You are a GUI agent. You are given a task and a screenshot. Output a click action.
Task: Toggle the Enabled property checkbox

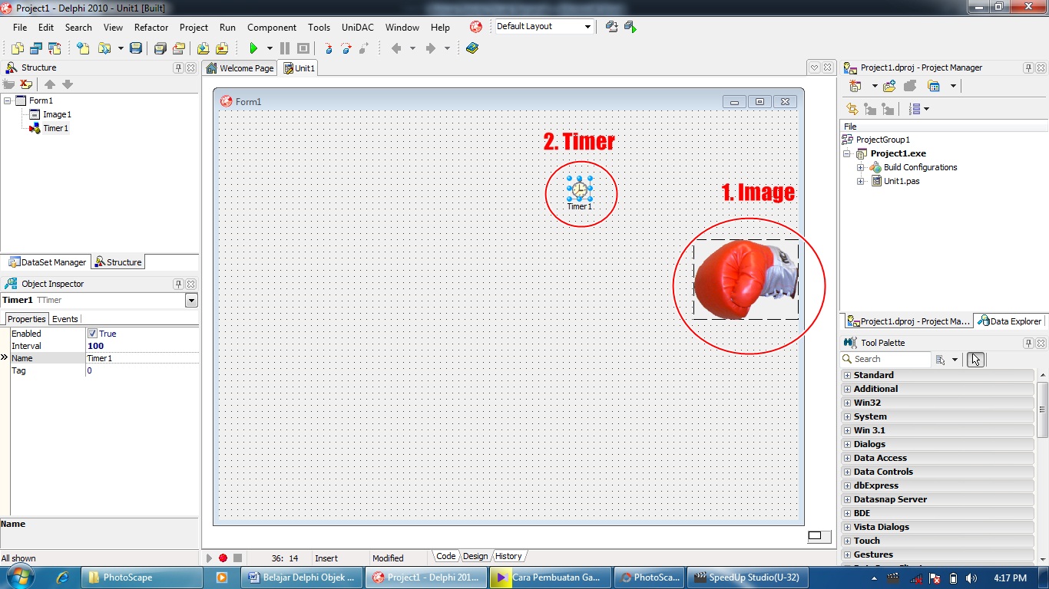[x=92, y=334]
